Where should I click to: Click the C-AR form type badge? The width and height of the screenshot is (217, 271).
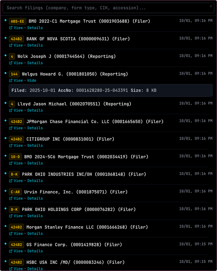click(15, 192)
